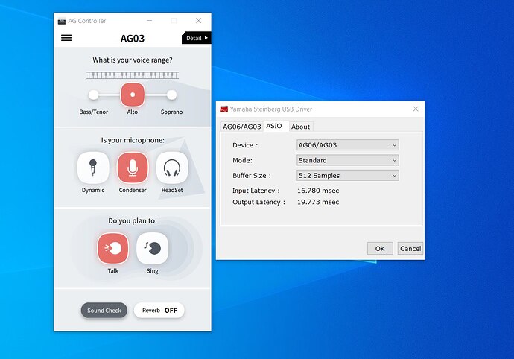
Task: Select the Dynamic microphone icon
Action: coord(93,168)
